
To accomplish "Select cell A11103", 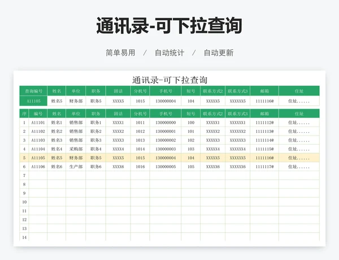I will pyautogui.click(x=38, y=140).
